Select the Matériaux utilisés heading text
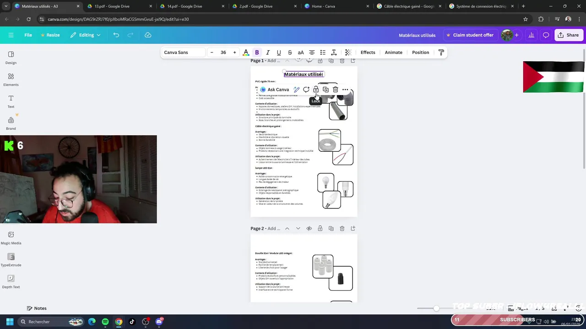Screen dimensions: 586x329 304,74
